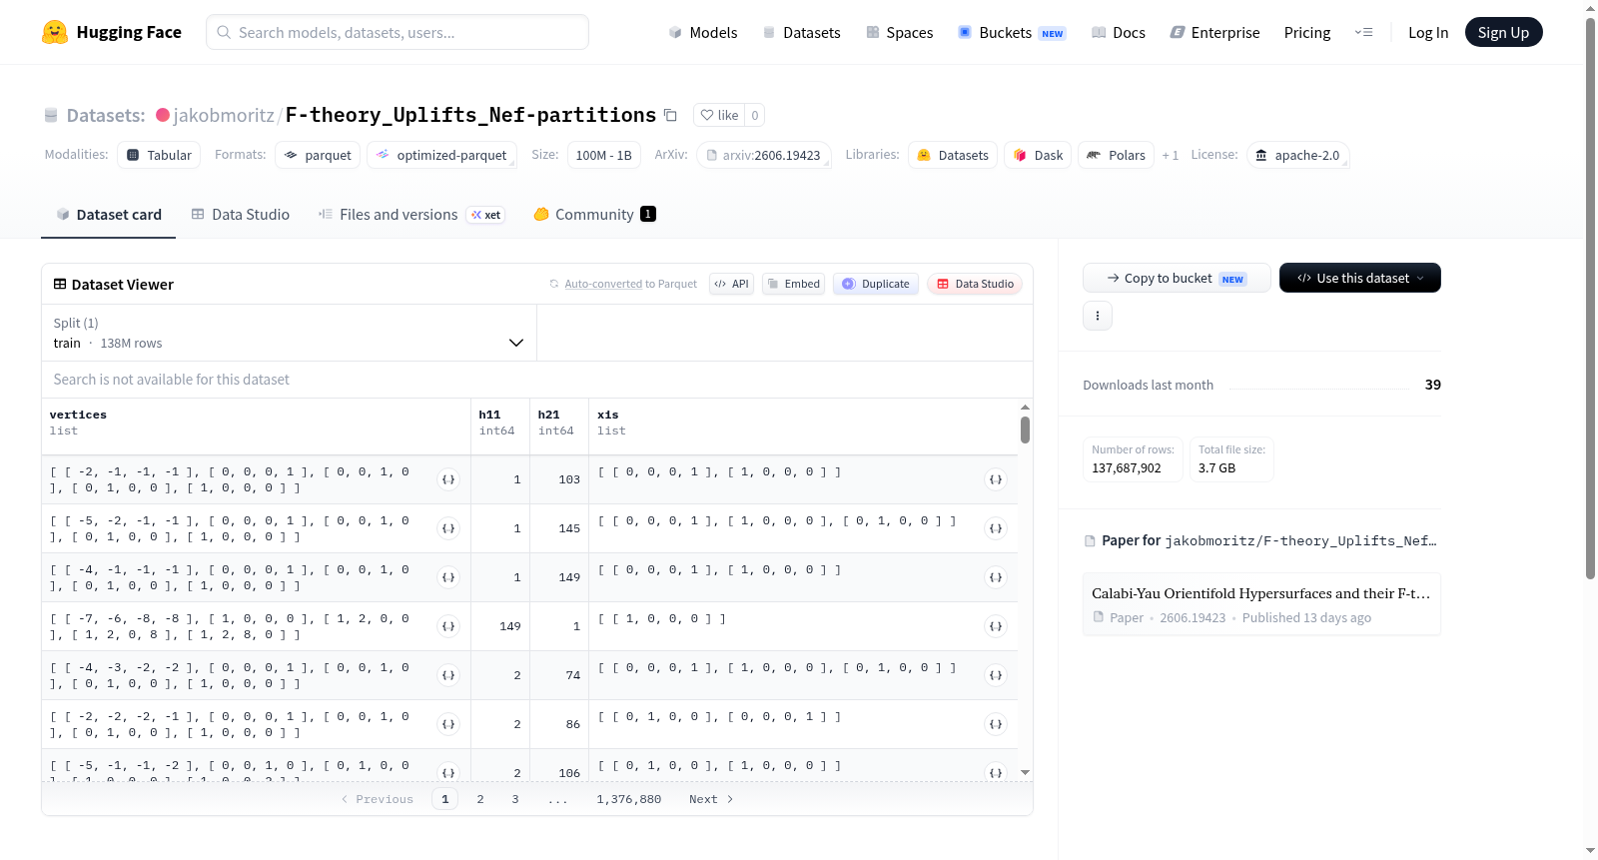Click the Search models, datasets, users field
Viewport: 1598px width, 860px height.
[398, 32]
